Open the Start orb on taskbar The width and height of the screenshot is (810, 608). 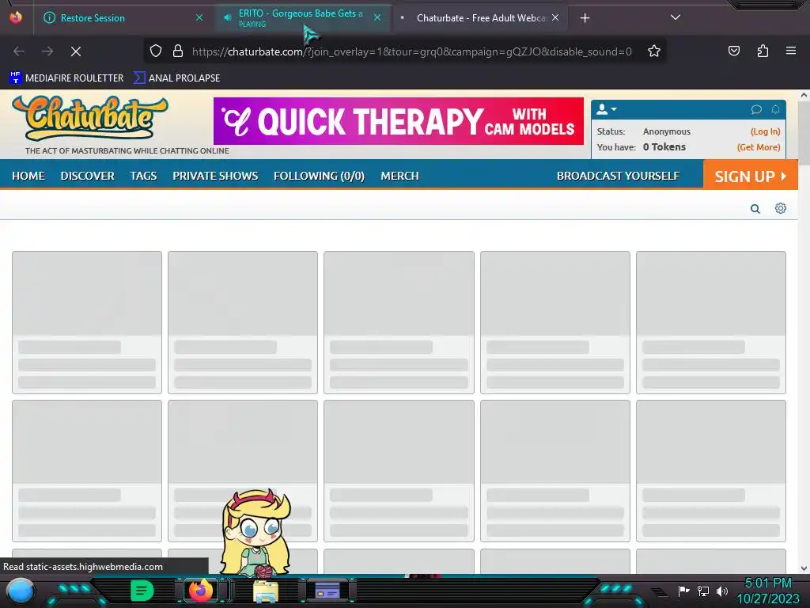21,591
